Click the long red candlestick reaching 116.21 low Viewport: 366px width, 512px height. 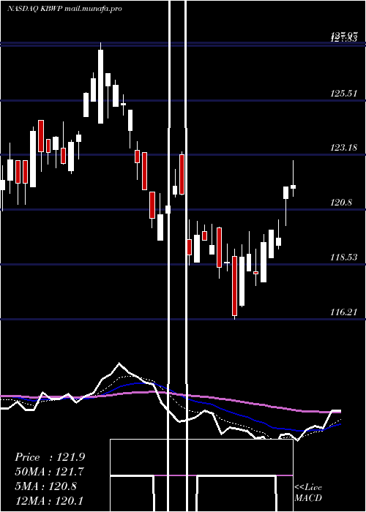(235, 286)
